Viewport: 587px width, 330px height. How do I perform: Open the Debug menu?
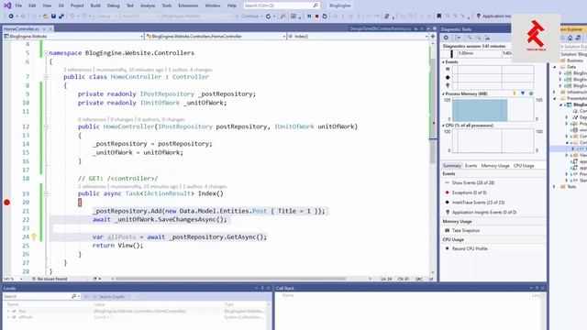click(113, 5)
